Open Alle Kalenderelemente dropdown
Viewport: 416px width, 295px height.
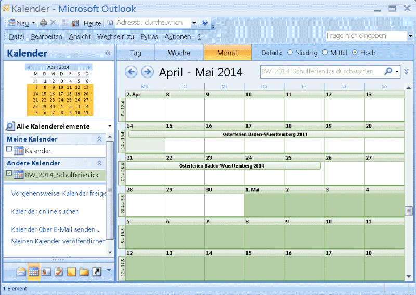tap(110, 126)
